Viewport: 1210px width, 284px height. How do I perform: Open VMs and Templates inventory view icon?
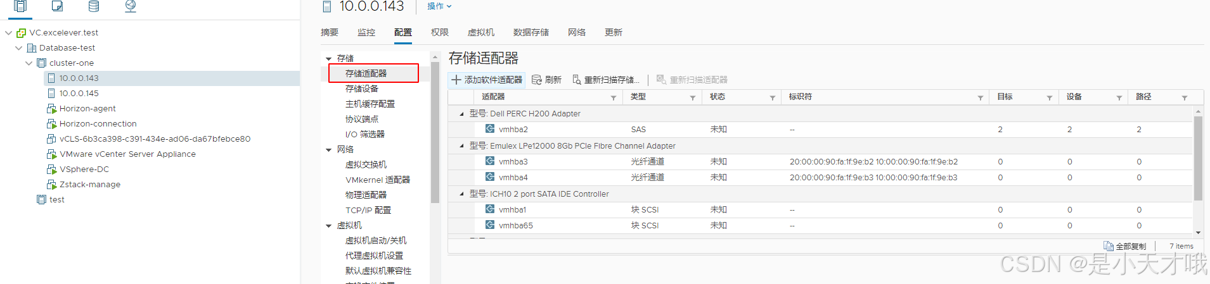point(57,6)
